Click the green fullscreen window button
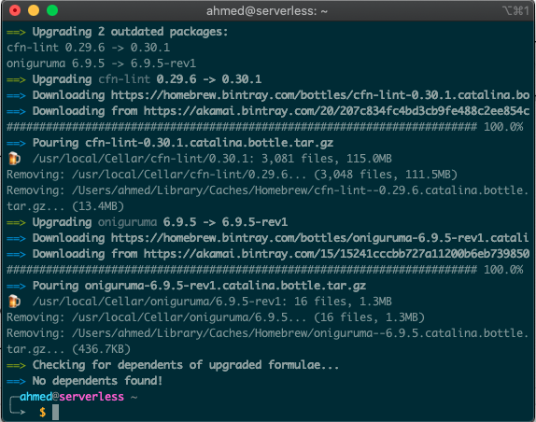536x422 pixels. pos(52,10)
